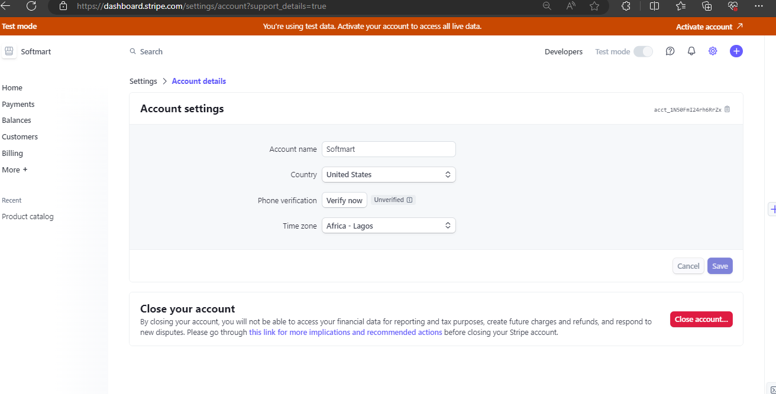Click Verify now button
776x394 pixels.
(x=344, y=200)
